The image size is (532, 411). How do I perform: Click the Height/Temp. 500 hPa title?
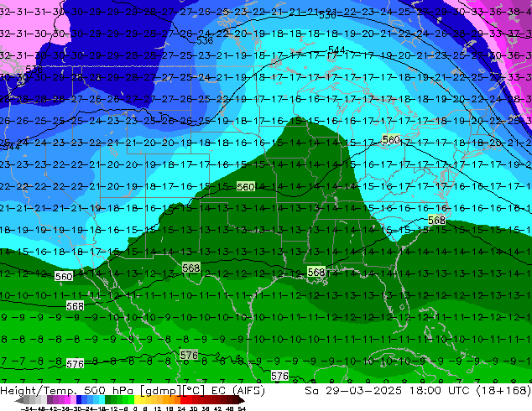pos(67,391)
